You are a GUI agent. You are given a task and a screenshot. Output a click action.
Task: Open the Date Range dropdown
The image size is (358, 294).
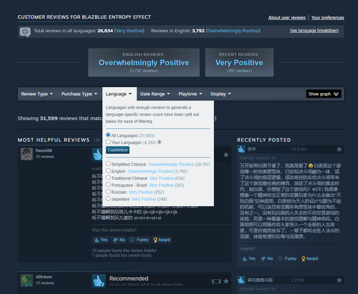click(x=155, y=94)
